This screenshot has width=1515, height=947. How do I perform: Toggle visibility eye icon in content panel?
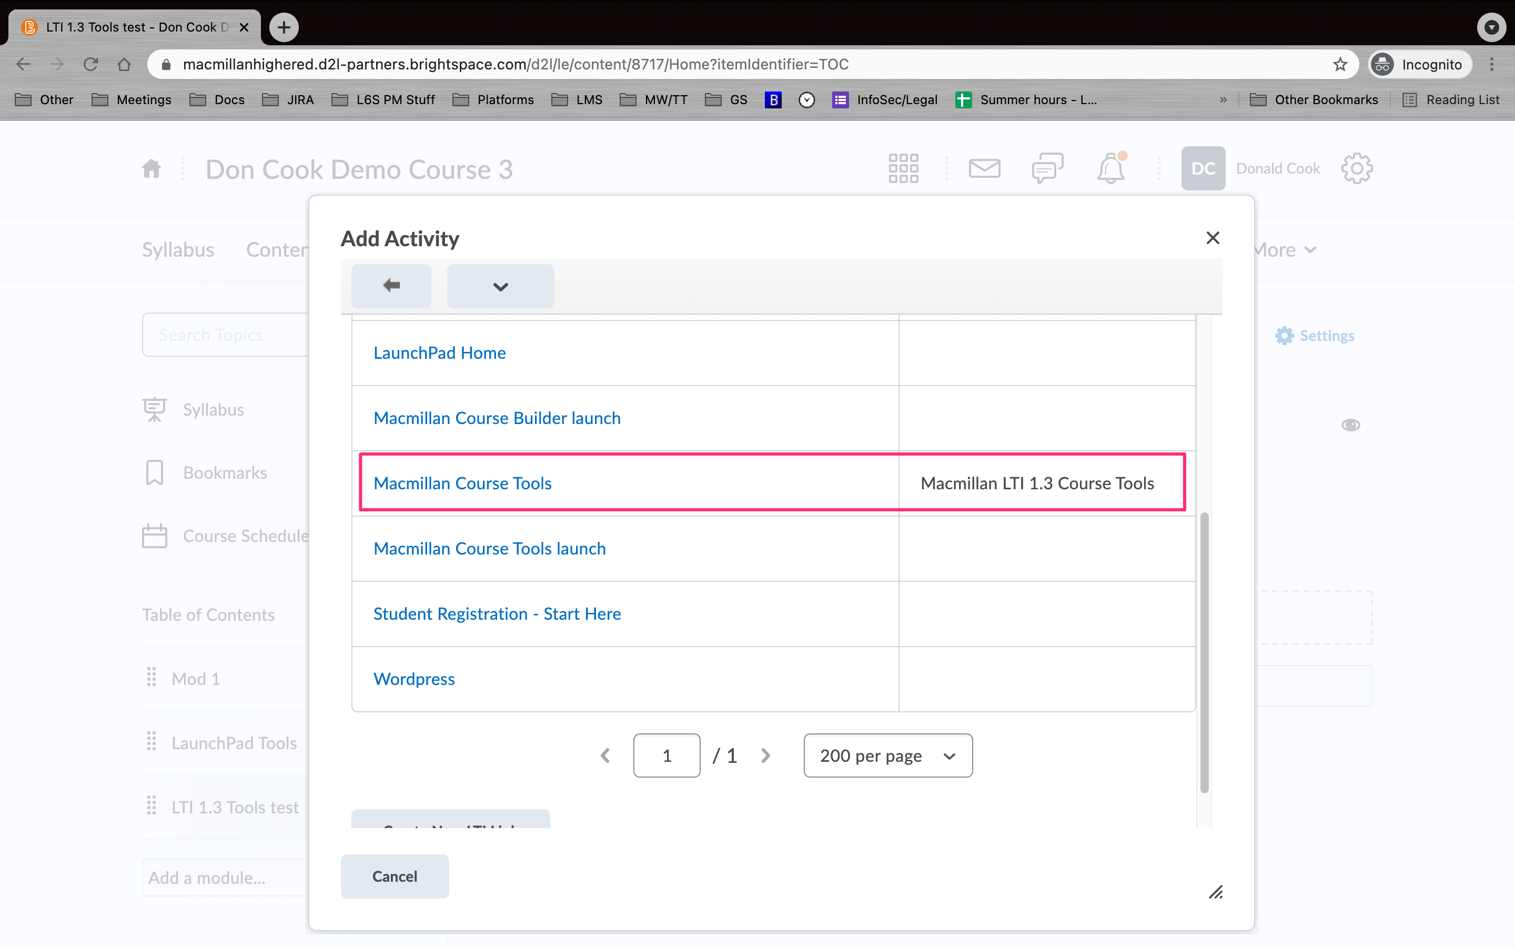click(x=1349, y=425)
